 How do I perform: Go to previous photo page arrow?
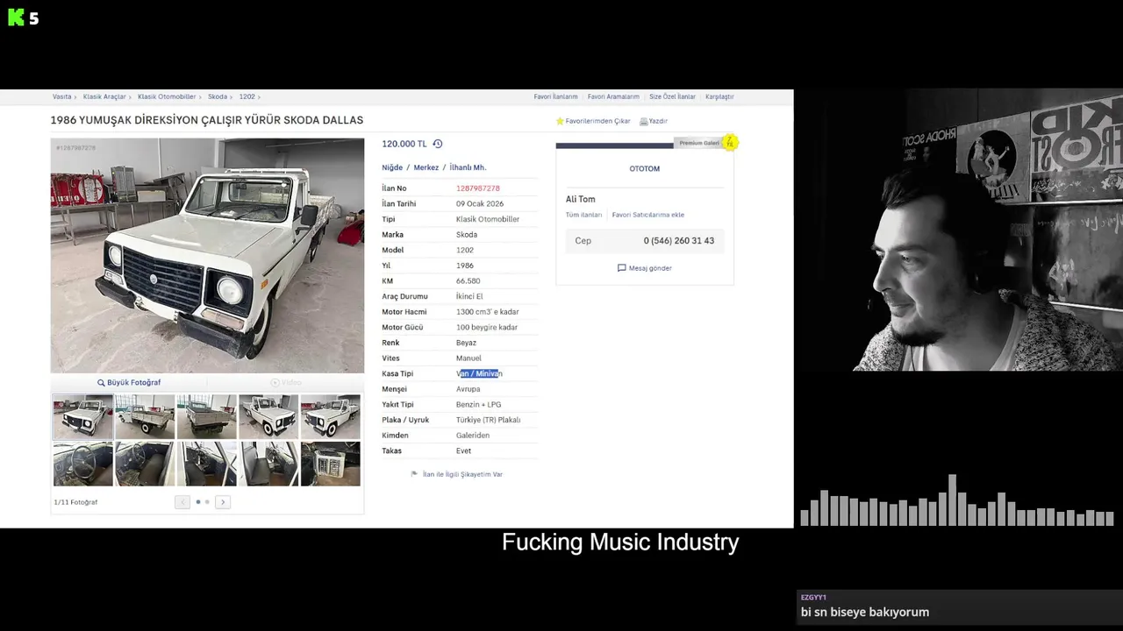(x=182, y=502)
